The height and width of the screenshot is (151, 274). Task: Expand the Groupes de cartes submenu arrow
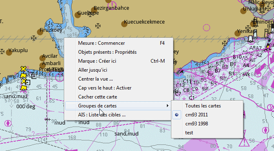click(167, 106)
